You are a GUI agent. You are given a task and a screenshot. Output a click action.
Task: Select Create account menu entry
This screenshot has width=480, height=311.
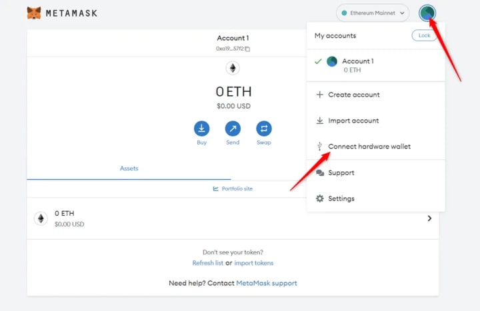(x=375, y=95)
